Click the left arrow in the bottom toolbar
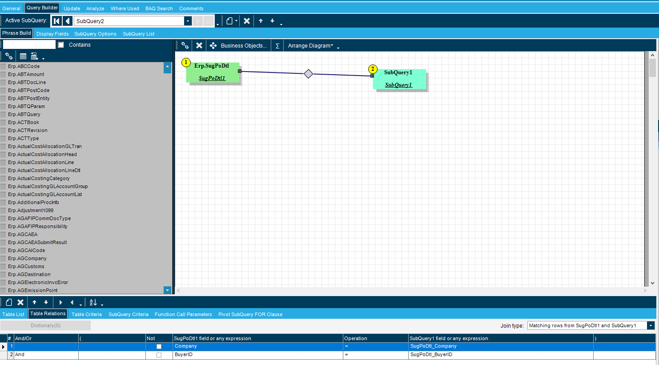This screenshot has height=365, width=659. point(72,302)
